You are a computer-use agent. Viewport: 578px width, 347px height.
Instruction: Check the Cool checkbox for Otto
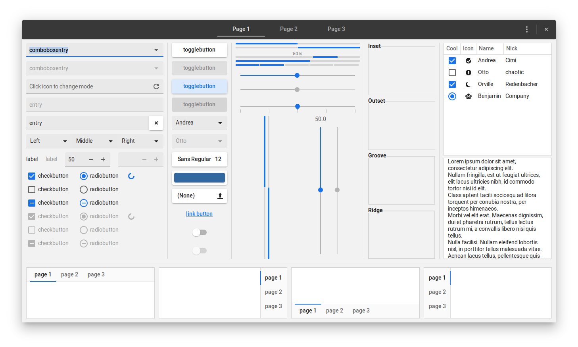click(x=452, y=73)
